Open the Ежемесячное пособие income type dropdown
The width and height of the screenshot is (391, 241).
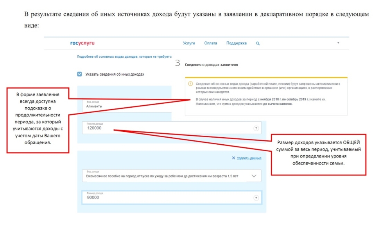coord(172,175)
